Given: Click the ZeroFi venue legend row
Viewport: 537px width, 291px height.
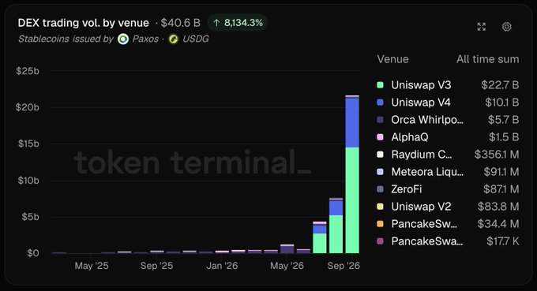Looking at the screenshot, I should [448, 189].
